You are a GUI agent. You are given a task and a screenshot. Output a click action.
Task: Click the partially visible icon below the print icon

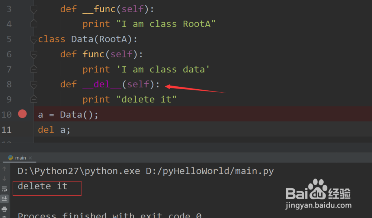point(4,216)
